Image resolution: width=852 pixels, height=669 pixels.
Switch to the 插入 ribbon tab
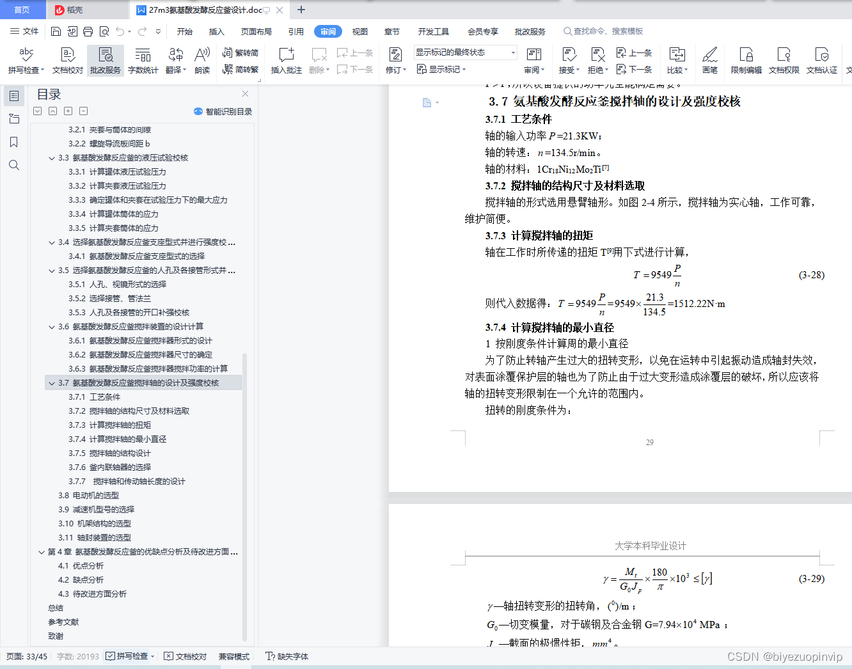[217, 31]
